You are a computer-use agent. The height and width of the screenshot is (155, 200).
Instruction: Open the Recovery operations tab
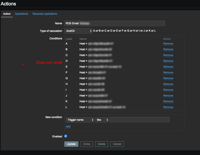45,14
